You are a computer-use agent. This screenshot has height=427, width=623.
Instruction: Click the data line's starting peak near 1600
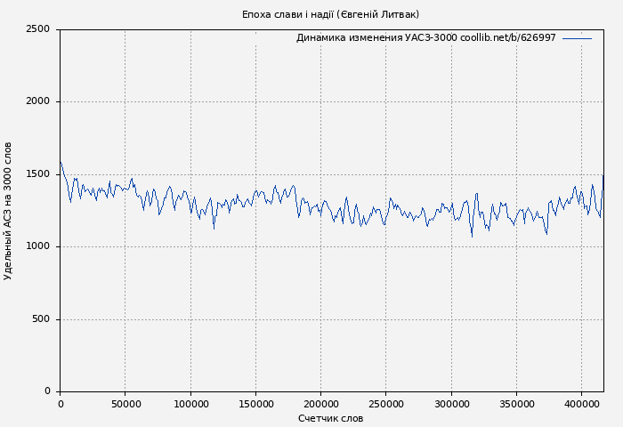click(x=61, y=162)
